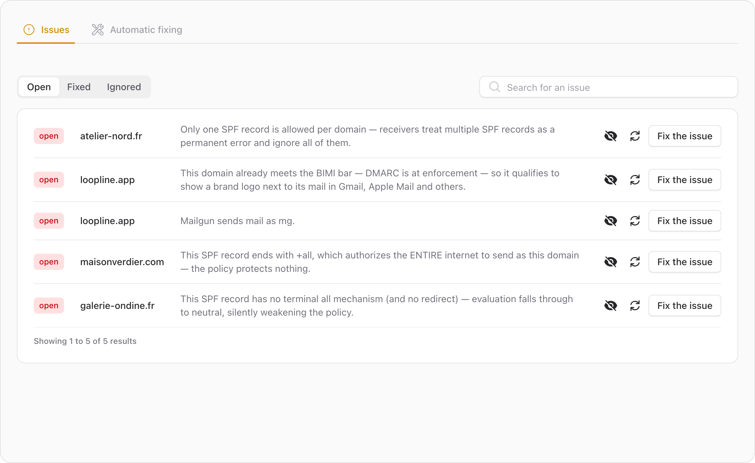Screen dimensions: 755x463
Task: Ignore the maisonverdier.com issue
Action: [611, 262]
